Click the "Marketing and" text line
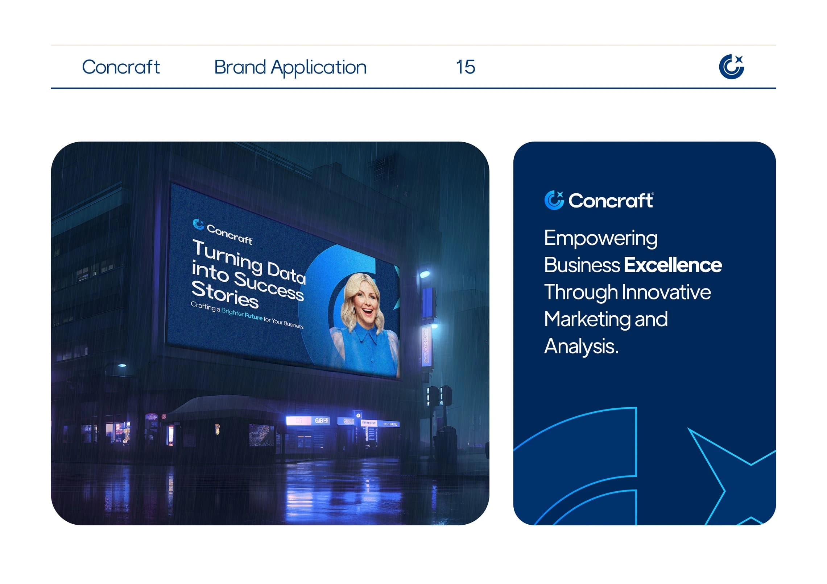 (605, 319)
